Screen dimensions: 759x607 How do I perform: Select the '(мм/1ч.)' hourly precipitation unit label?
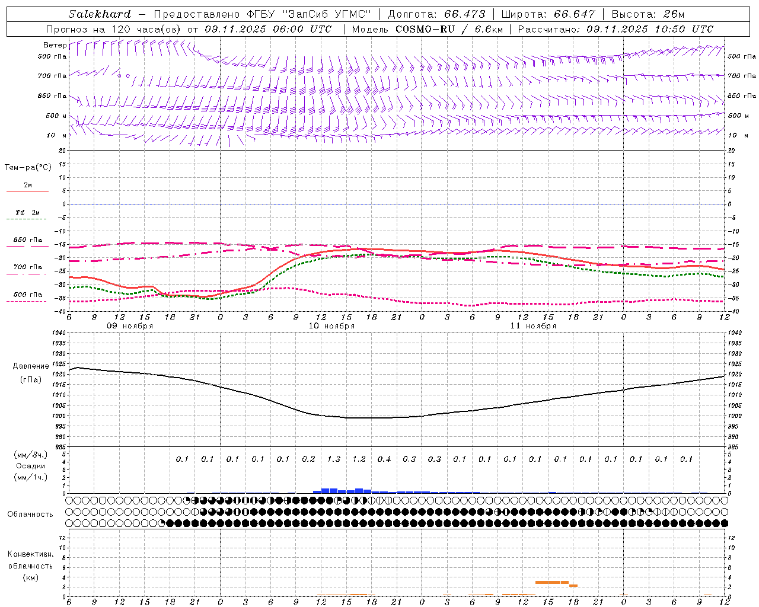click(x=31, y=477)
